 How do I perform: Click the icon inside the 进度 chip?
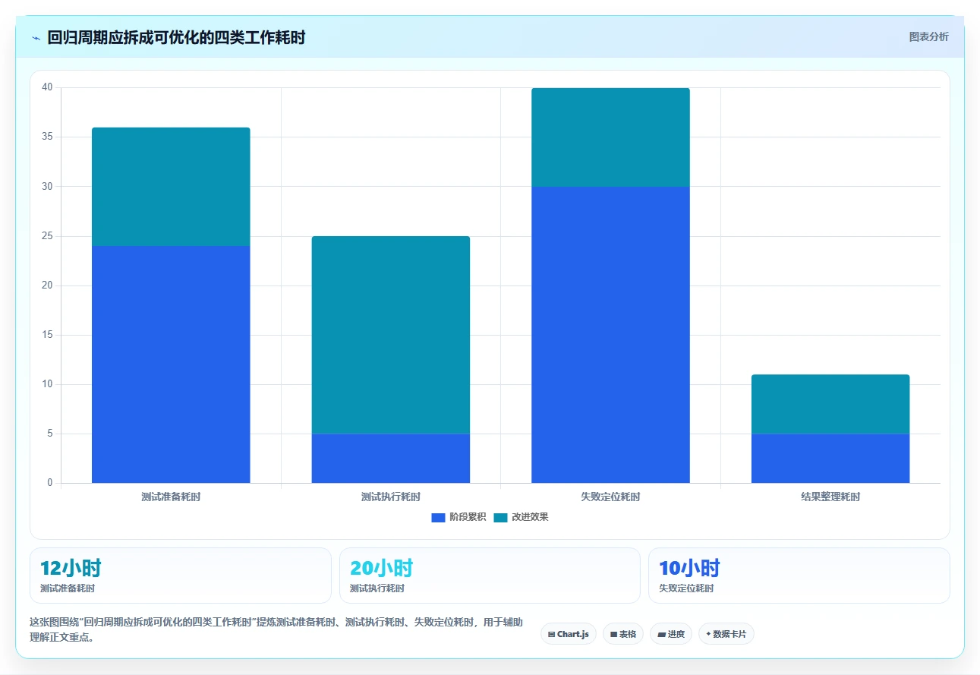point(661,634)
